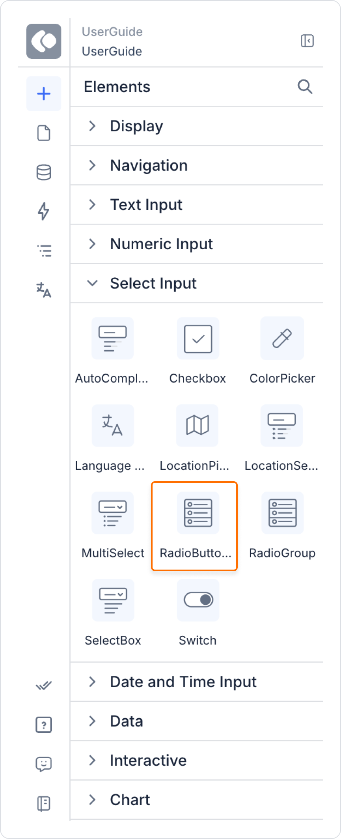This screenshot has height=839, width=341.
Task: Open the feedback smiley chat icon
Action: coord(44,764)
